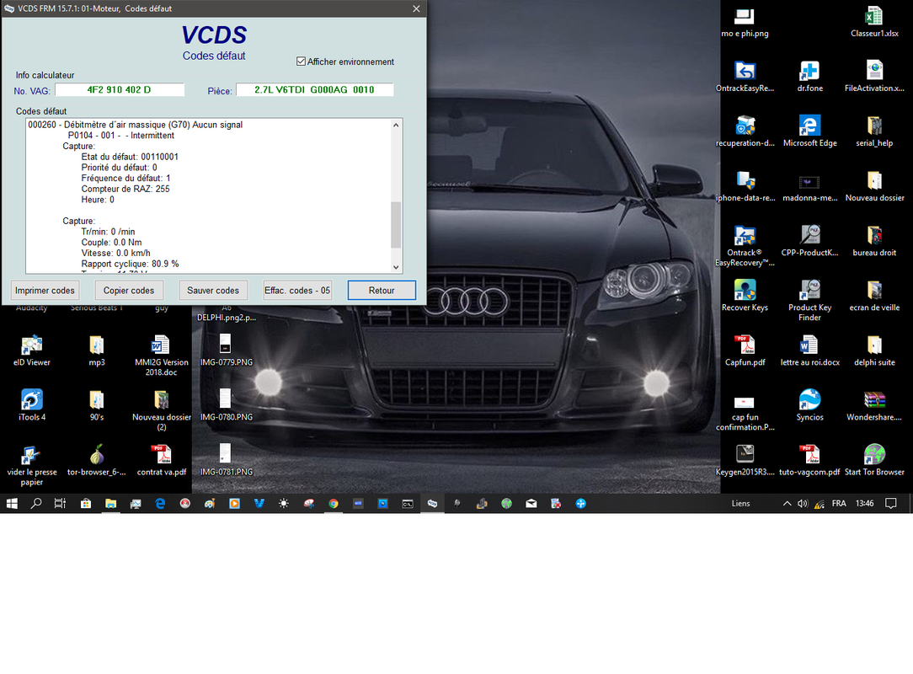Select the FileActivation.x... desktop icon
This screenshot has height=674, width=913.
[874, 78]
